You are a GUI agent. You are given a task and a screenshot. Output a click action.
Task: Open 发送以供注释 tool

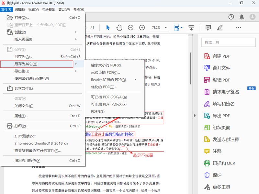click(x=221, y=140)
